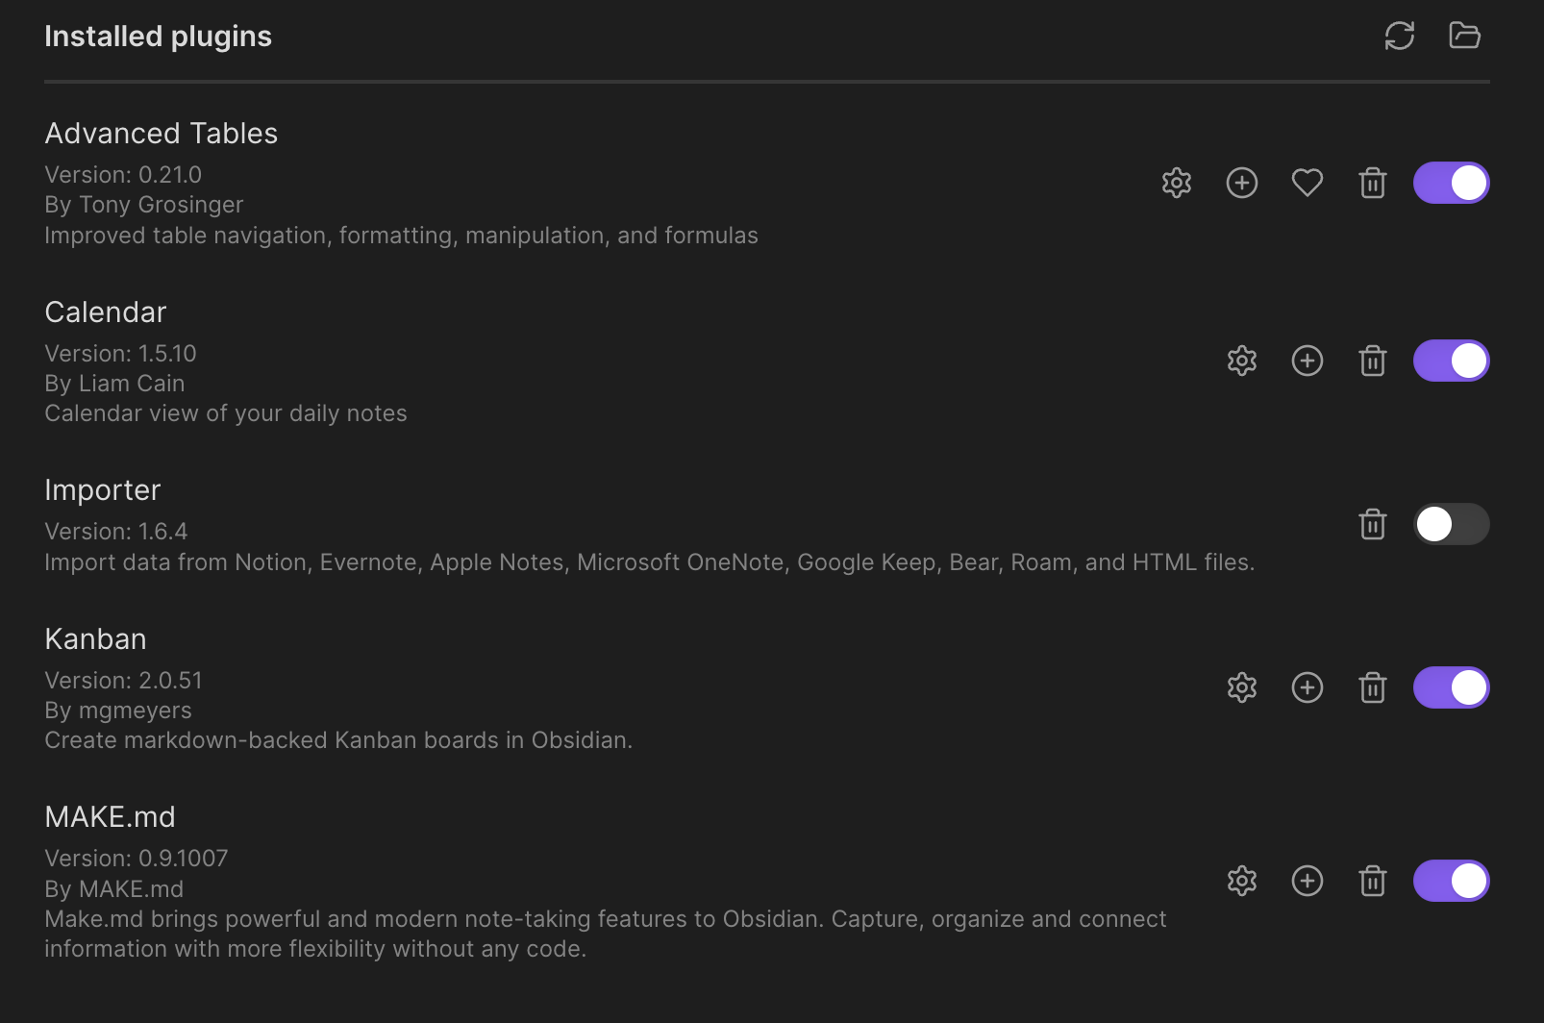Click 'Calendar view of your daily notes' description
Viewport: 1544px width, 1023px height.
tap(226, 413)
